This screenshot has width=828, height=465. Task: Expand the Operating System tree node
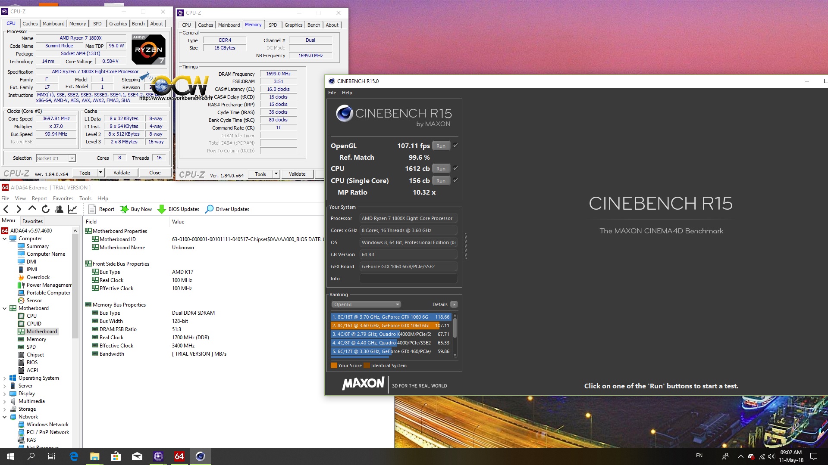click(5, 378)
